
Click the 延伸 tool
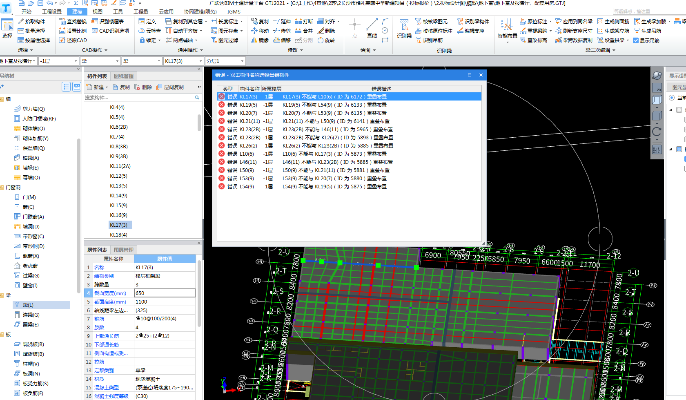point(282,21)
